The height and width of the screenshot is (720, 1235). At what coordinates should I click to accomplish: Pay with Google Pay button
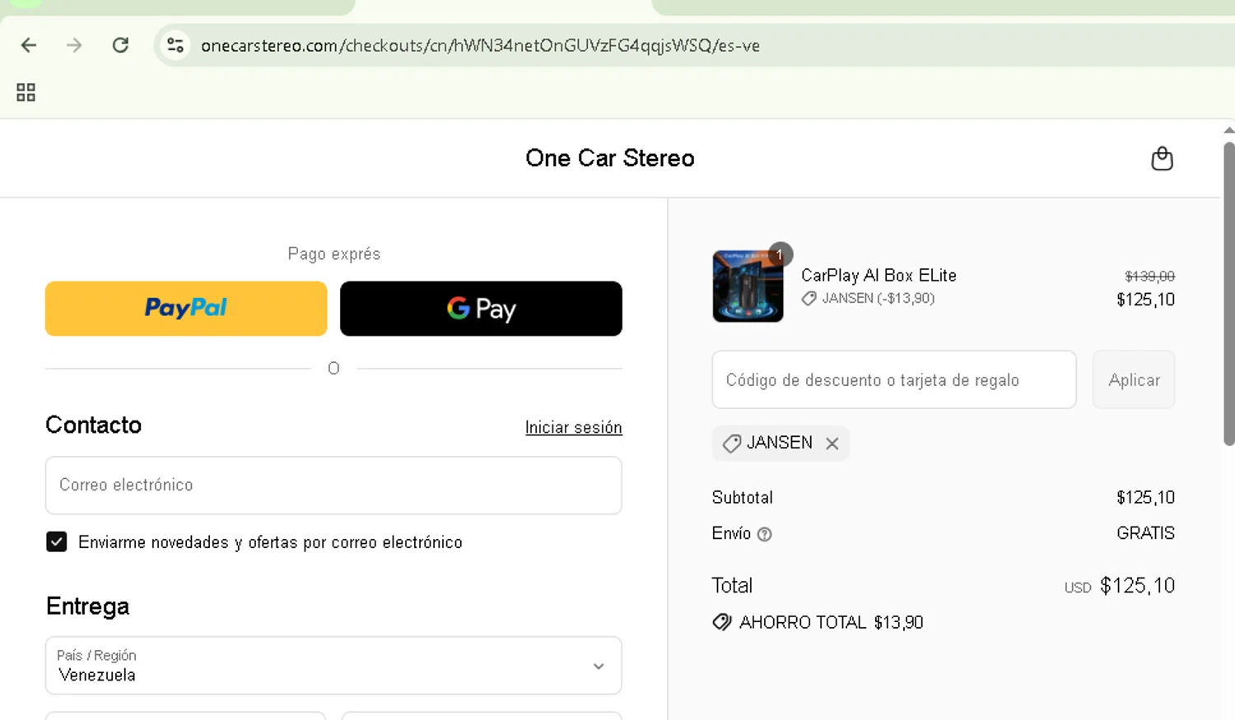coord(481,309)
